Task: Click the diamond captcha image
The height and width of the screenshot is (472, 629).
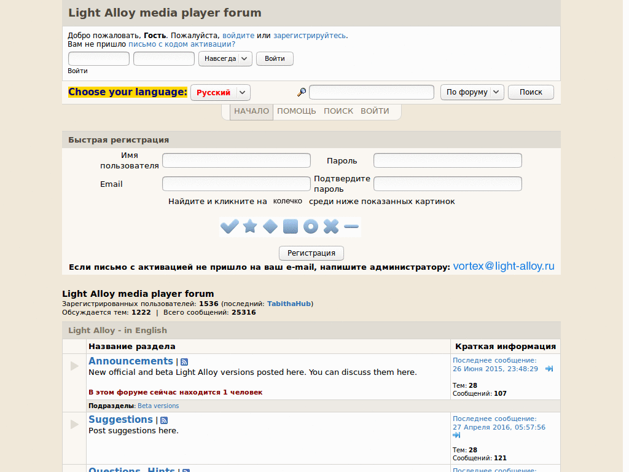Action: [x=270, y=226]
